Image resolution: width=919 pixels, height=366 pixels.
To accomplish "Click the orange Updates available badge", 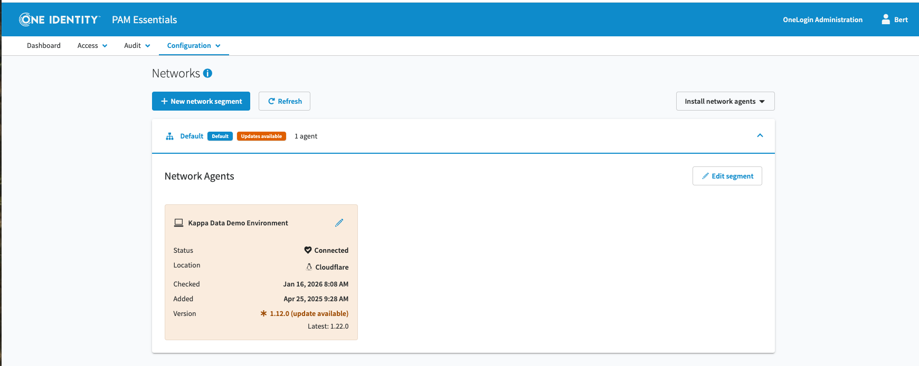I will (x=261, y=136).
